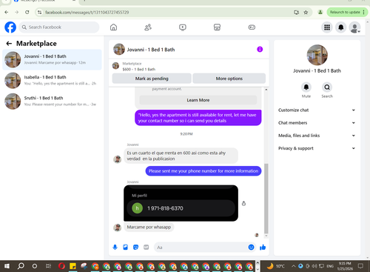The height and width of the screenshot is (272, 370).
Task: Search in conversation with magnifier icon
Action: click(327, 87)
